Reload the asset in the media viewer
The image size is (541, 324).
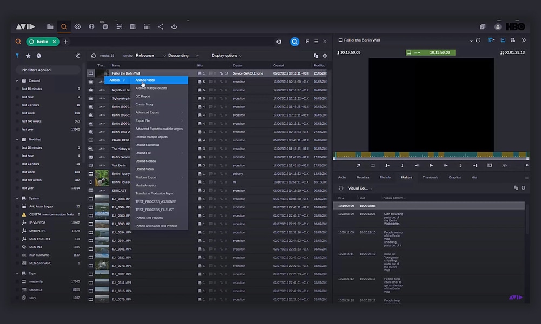pos(478,40)
